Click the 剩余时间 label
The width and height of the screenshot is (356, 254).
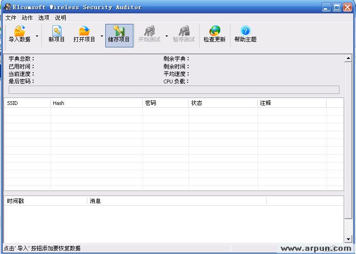click(x=176, y=66)
